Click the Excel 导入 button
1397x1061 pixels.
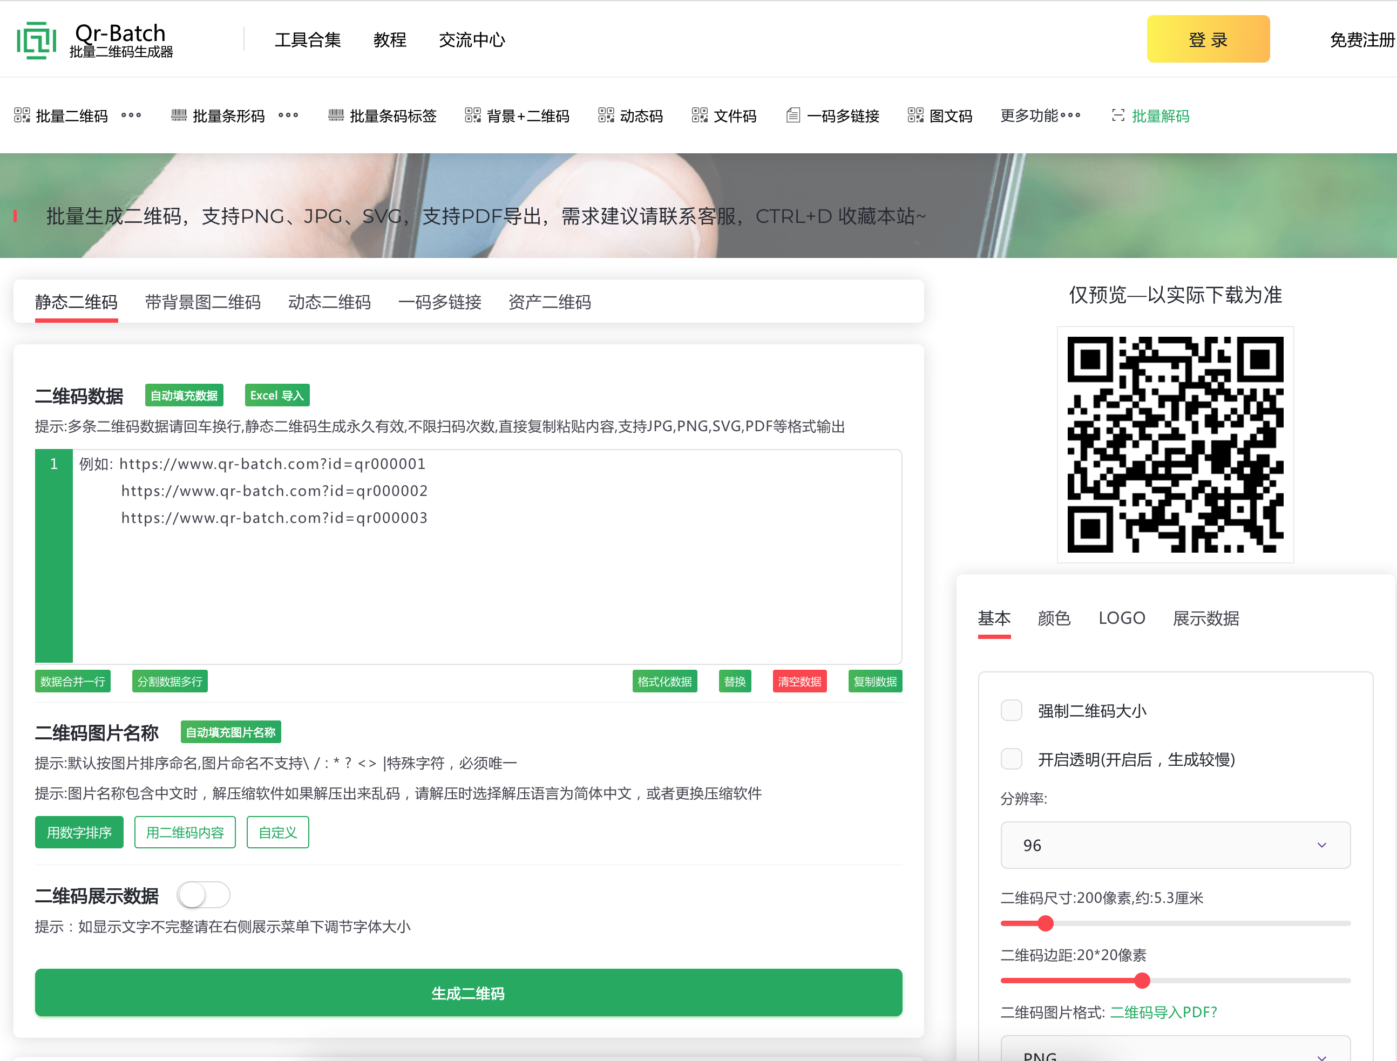pos(276,396)
